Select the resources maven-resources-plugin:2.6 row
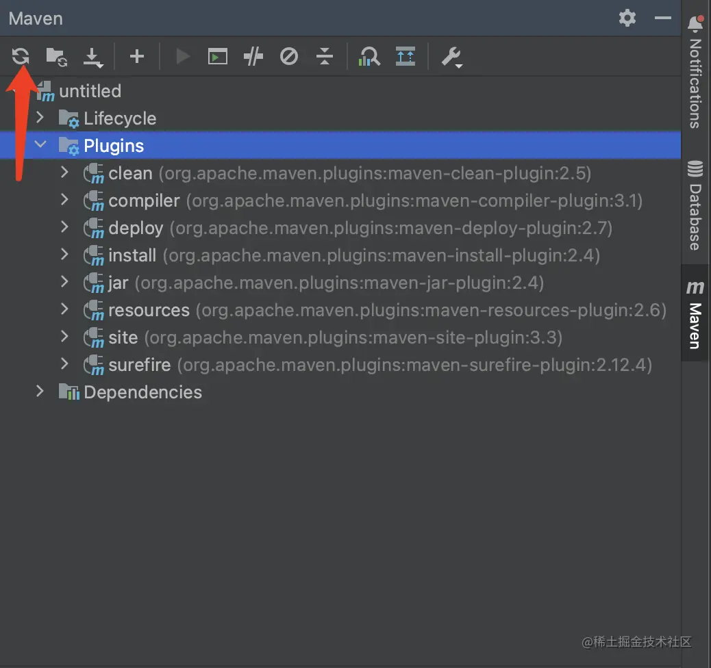The width and height of the screenshot is (711, 668). (340, 310)
